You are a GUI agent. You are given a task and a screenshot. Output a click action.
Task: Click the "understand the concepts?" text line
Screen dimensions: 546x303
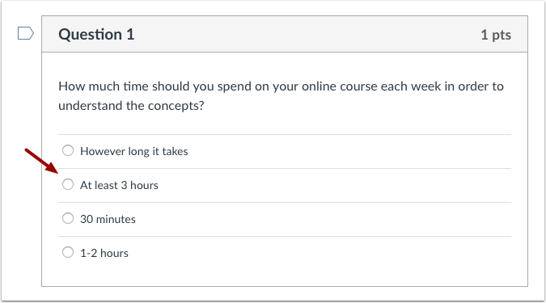tap(131, 106)
